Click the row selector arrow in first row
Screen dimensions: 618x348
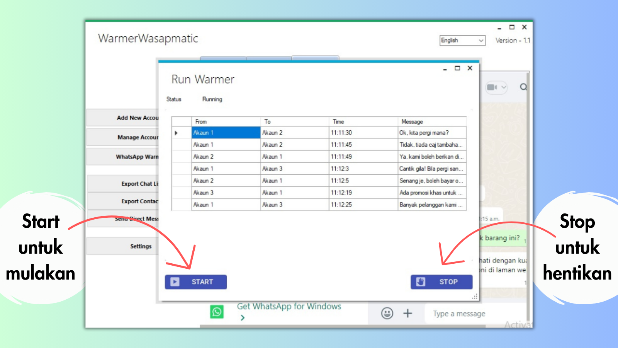click(x=177, y=133)
